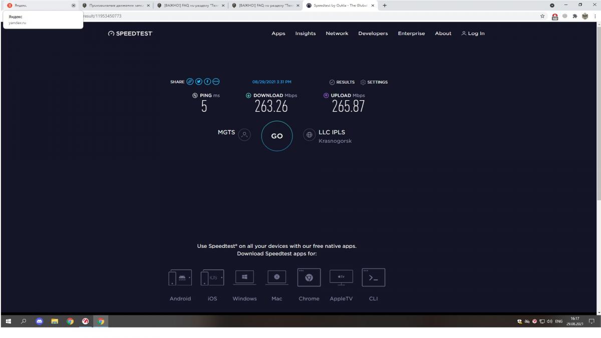
Task: Open File Explorer from the taskbar
Action: [x=55, y=321]
